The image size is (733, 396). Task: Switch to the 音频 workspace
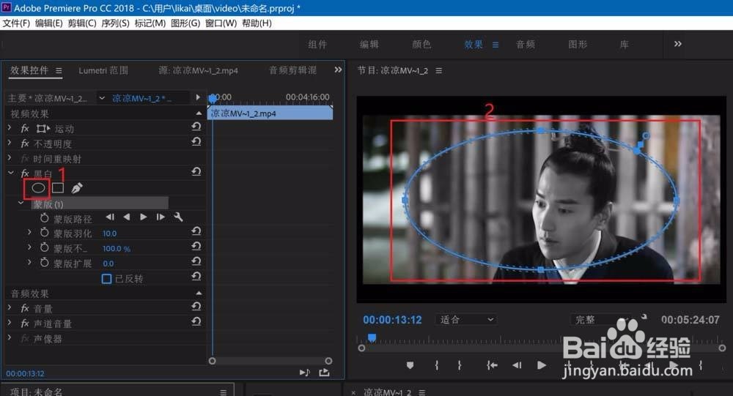526,45
